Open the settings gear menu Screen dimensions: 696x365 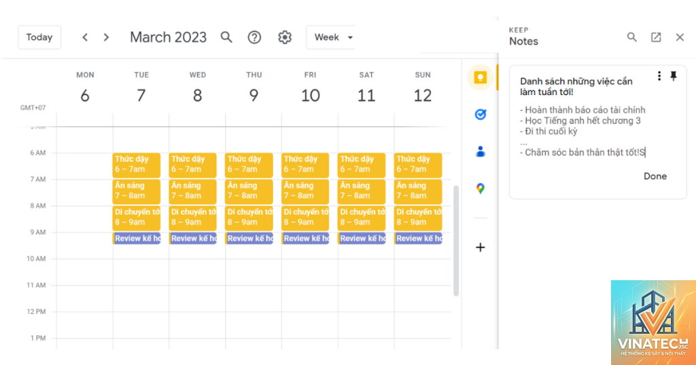[285, 37]
